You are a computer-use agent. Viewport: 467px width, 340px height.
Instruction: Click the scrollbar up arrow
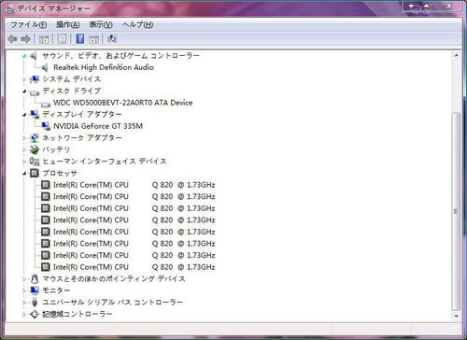tap(456, 56)
